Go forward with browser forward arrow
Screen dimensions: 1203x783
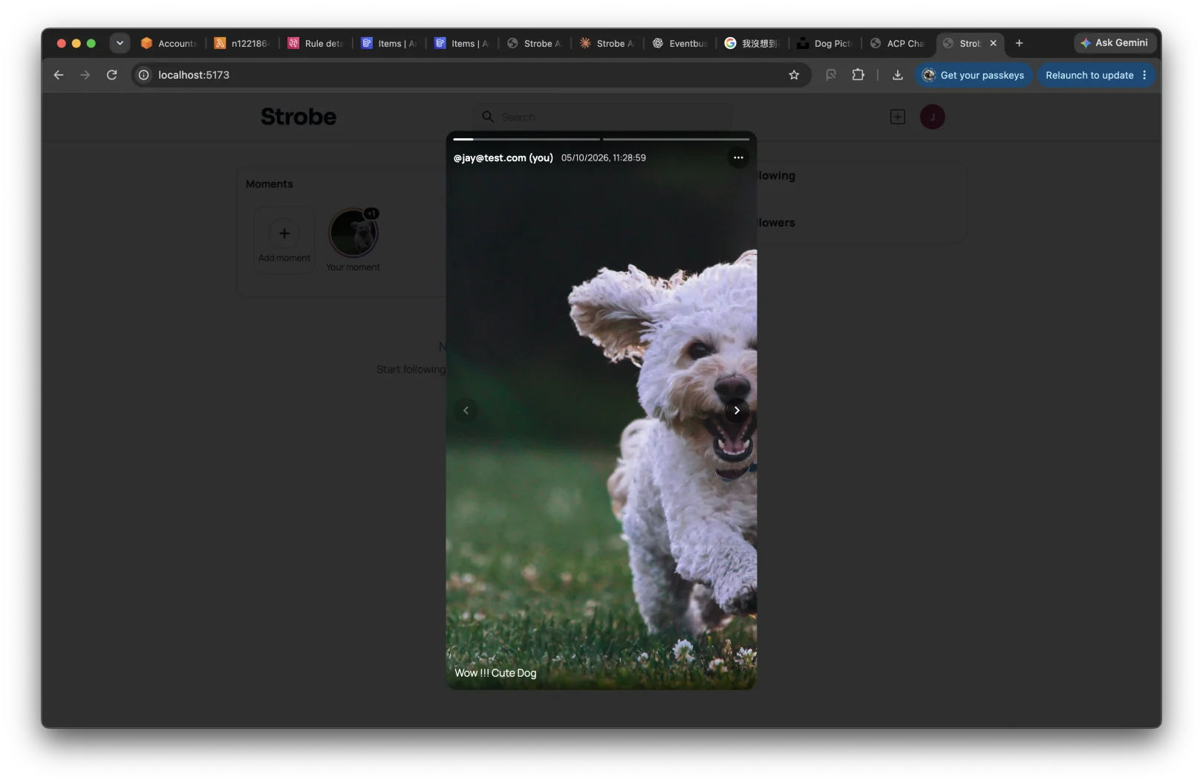point(85,75)
